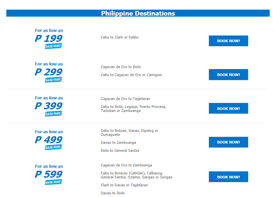The height and width of the screenshot is (197, 276).
Task: Click BOOK NOW for the P 199 fare
Action: click(228, 41)
